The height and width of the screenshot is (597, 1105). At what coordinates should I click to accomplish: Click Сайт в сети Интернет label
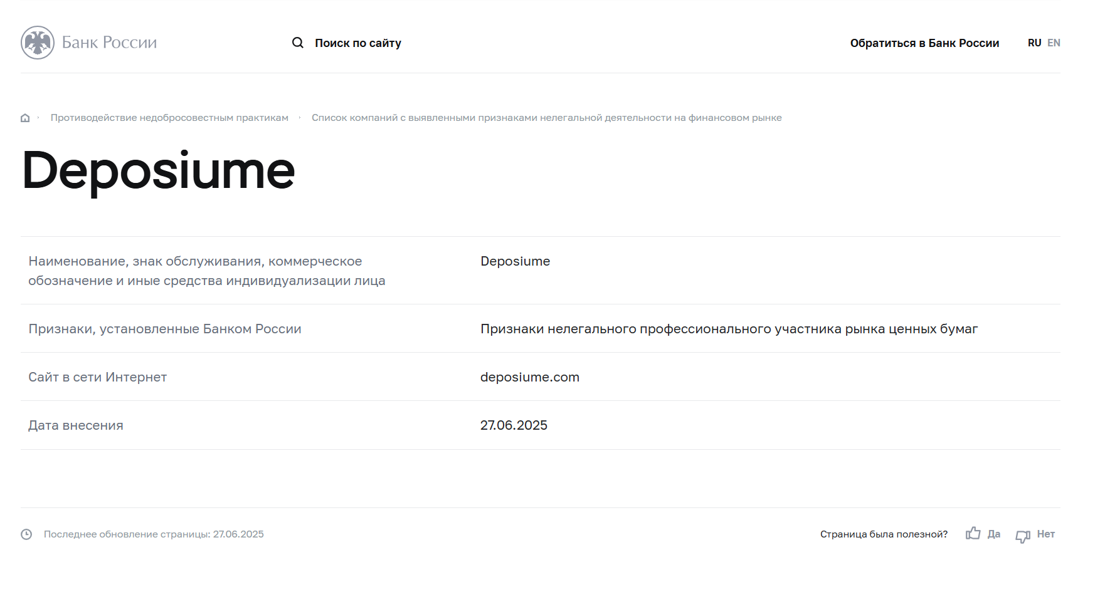(x=97, y=377)
